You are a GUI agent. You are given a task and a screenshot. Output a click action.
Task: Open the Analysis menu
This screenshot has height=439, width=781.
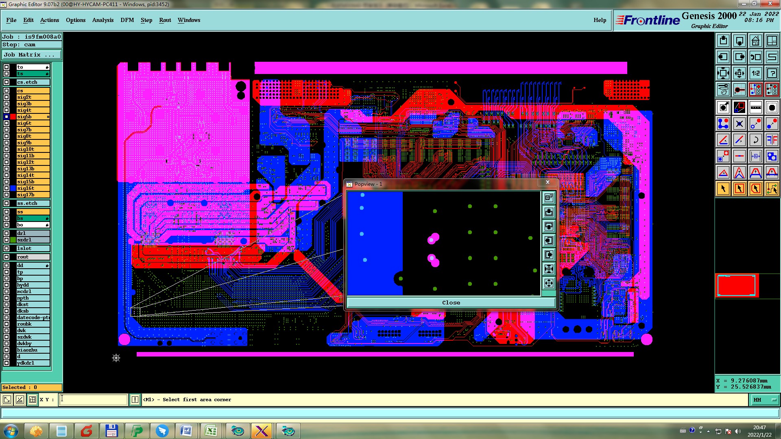[103, 20]
